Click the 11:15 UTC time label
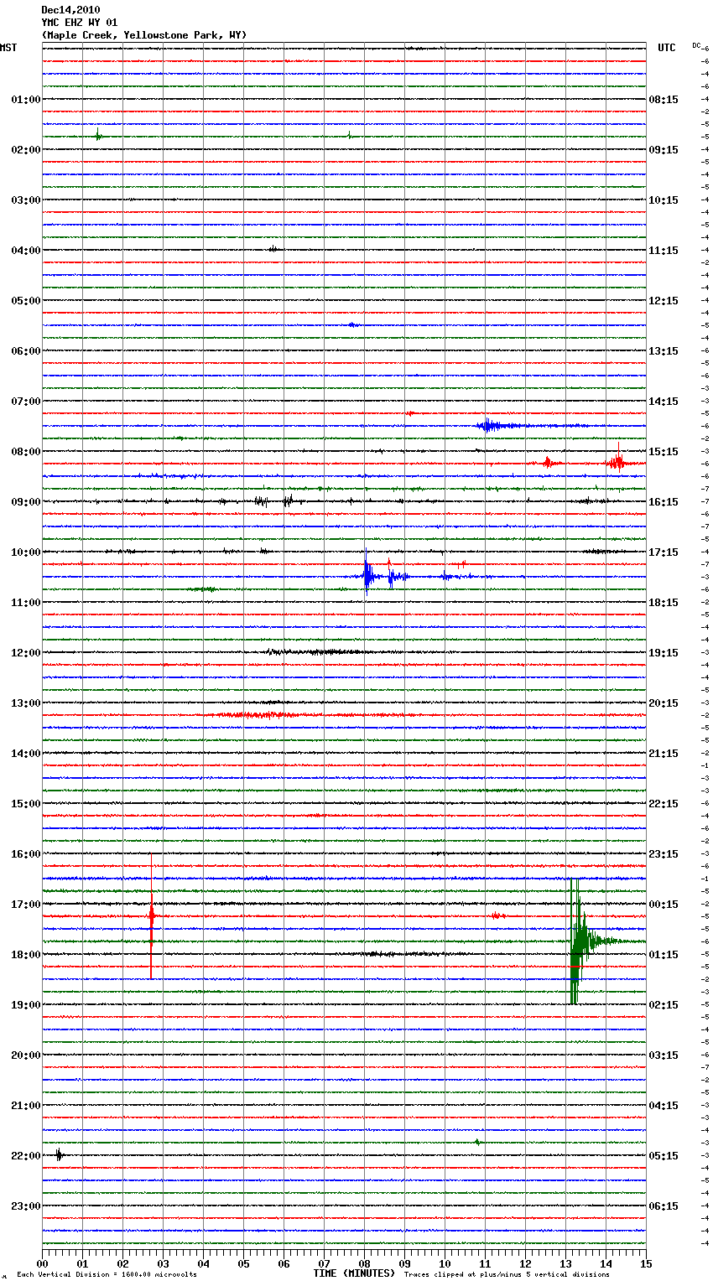Image resolution: width=713 pixels, height=1286 pixels. (x=664, y=251)
